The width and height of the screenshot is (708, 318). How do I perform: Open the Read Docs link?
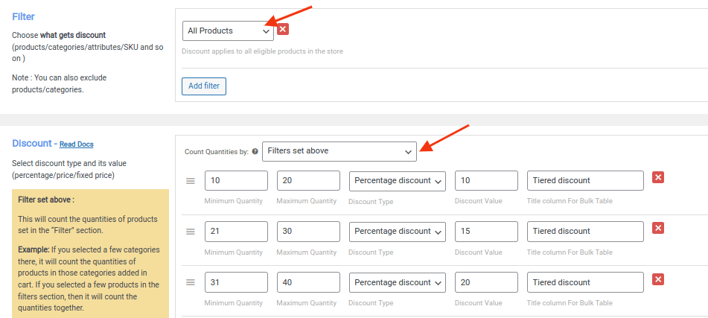coord(76,144)
